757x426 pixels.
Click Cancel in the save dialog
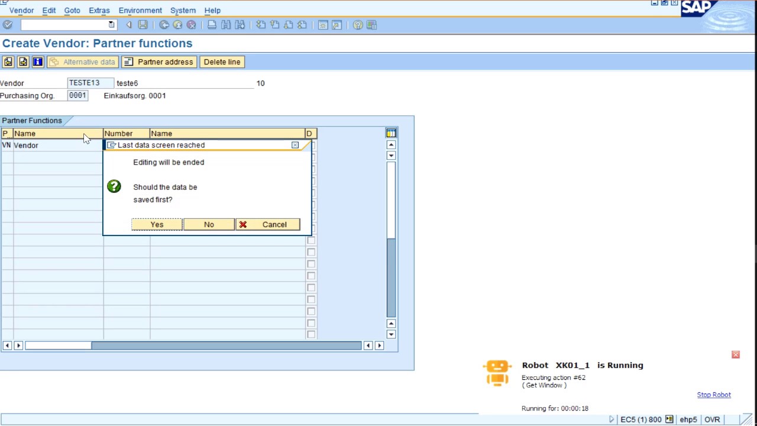(x=267, y=224)
